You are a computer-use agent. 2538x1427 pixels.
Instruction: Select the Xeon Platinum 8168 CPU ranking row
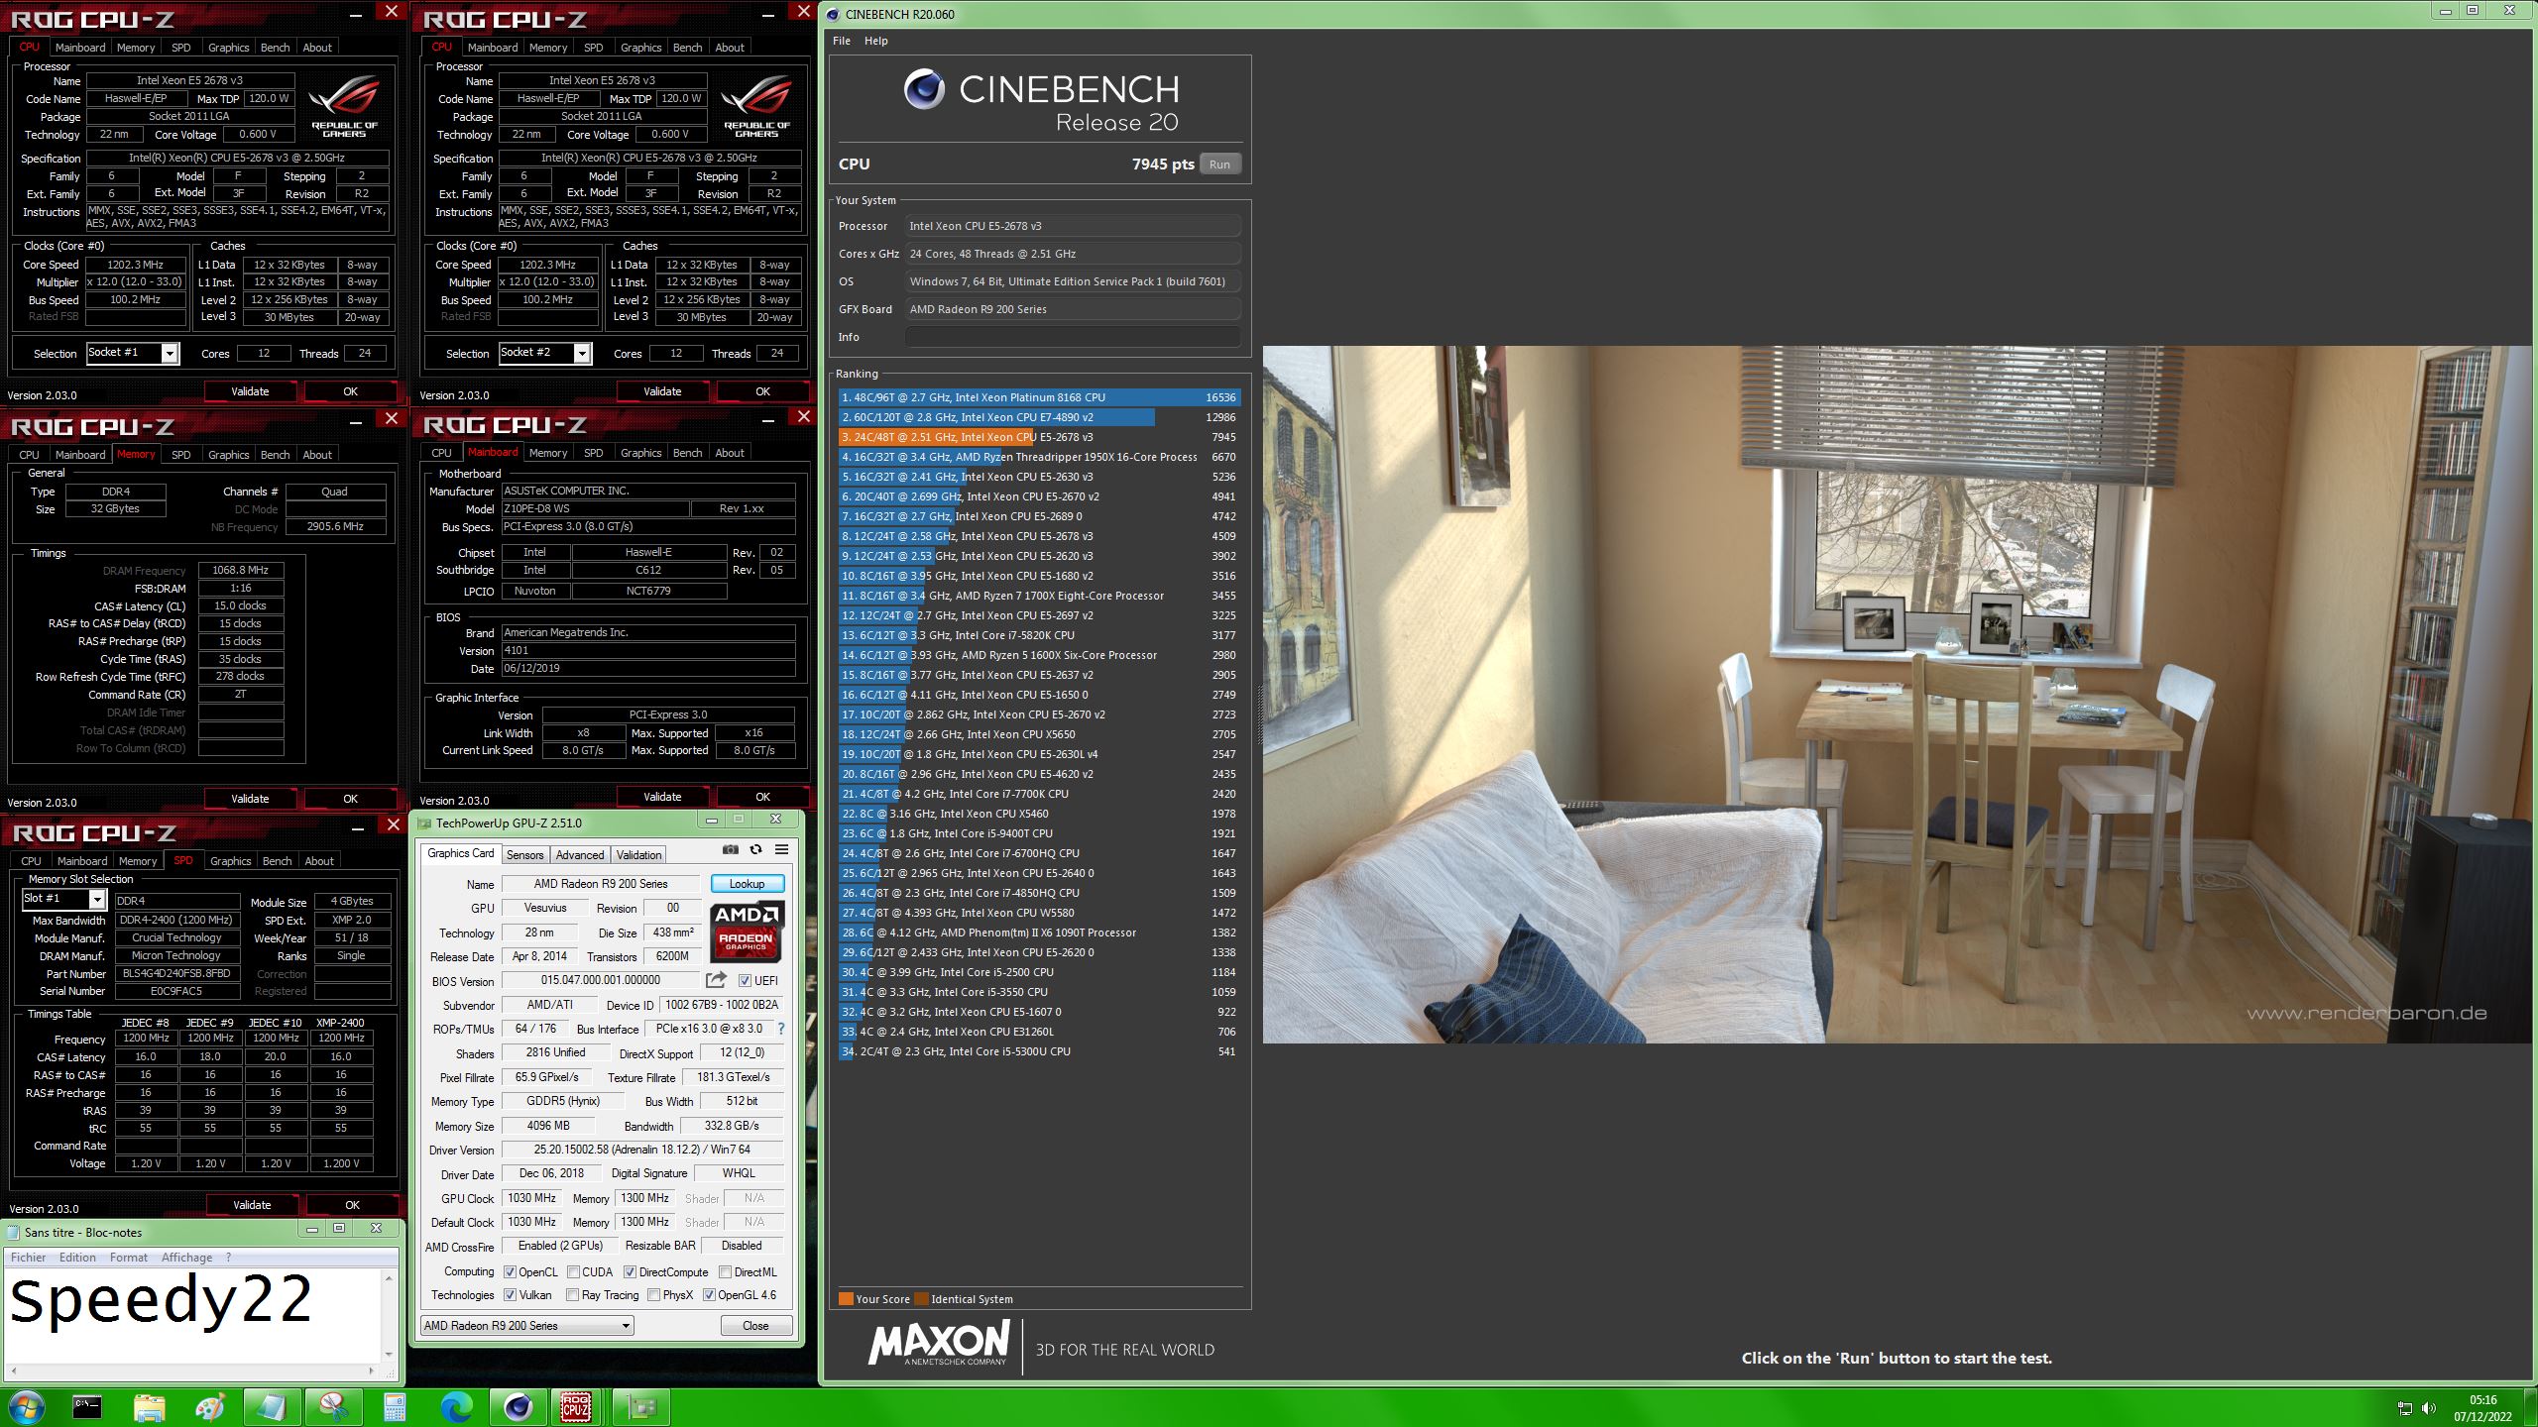coord(1039,397)
